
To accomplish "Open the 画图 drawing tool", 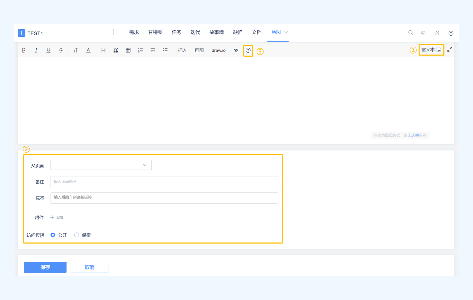I will tap(199, 50).
